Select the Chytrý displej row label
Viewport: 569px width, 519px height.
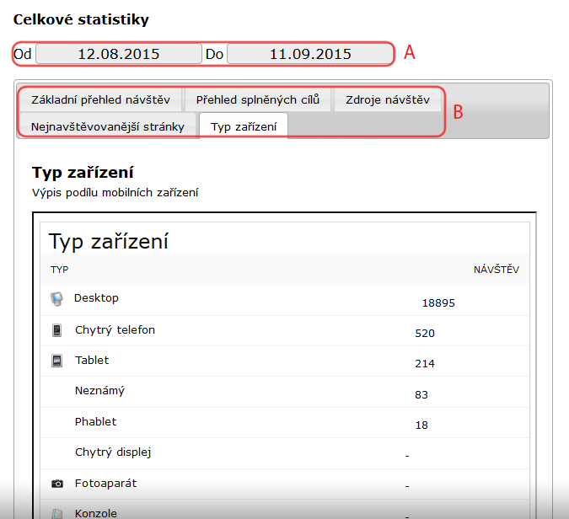point(113,452)
